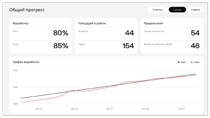Screen dimensions: 210x118
Task: Click the 54 total prescriptions number
Action: click(x=195, y=33)
